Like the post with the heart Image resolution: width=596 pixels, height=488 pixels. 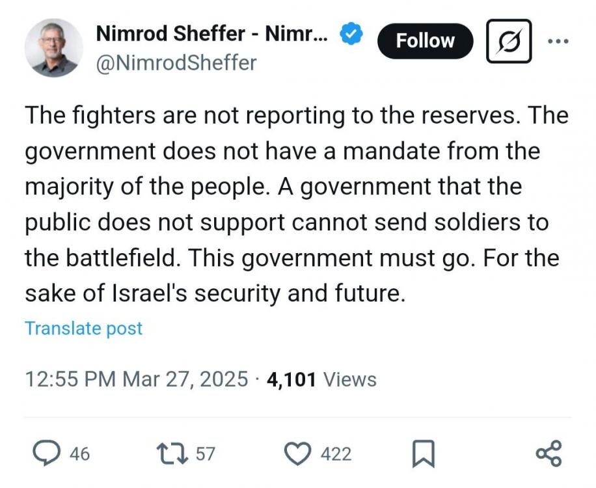tap(299, 453)
